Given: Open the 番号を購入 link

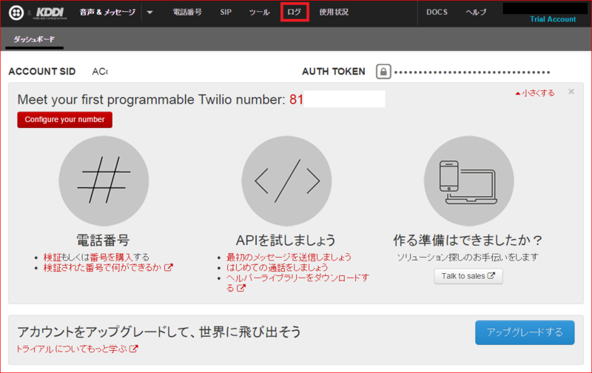Looking at the screenshot, I should [x=112, y=257].
